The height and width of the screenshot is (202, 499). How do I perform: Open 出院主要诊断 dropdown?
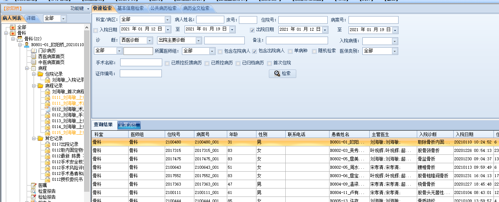pyautogui.click(x=199, y=41)
